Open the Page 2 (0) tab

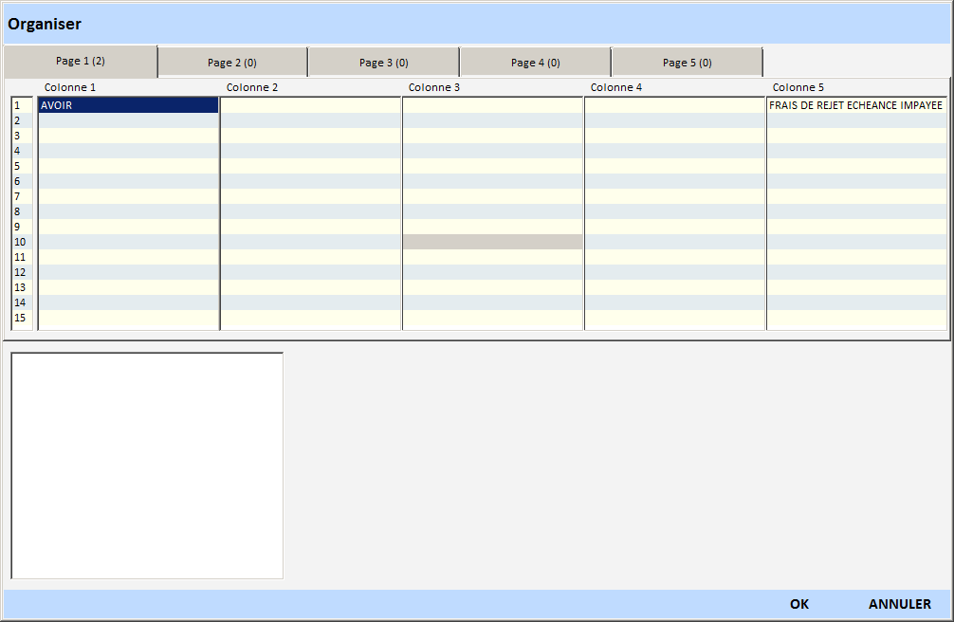[232, 63]
